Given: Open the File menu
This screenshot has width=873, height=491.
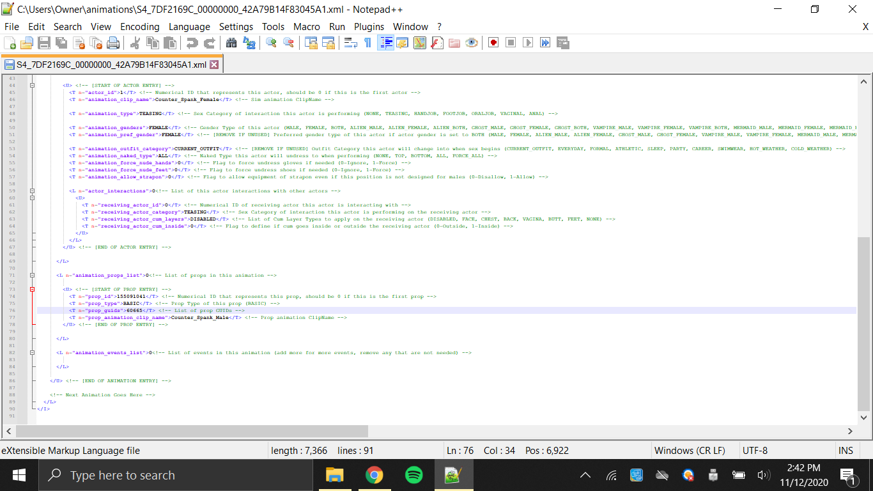Looking at the screenshot, I should [12, 27].
